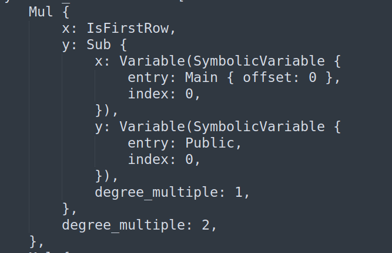Click closing brace below degree_multiple 2
This screenshot has height=253, width=392.
33,241
